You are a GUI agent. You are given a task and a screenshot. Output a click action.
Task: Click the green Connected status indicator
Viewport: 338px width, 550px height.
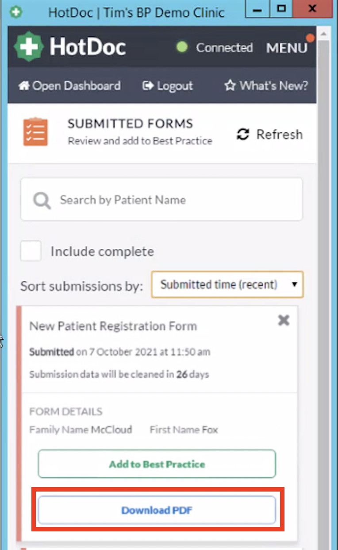tap(181, 47)
